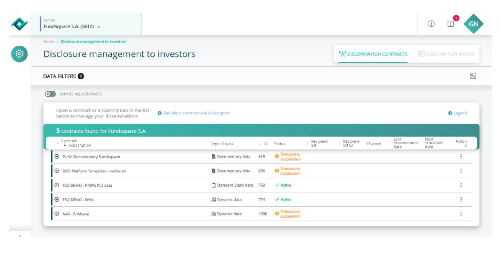500x267 pixels.
Task: Open actions menu for NAV - EnMasse
Action: pyautogui.click(x=461, y=214)
